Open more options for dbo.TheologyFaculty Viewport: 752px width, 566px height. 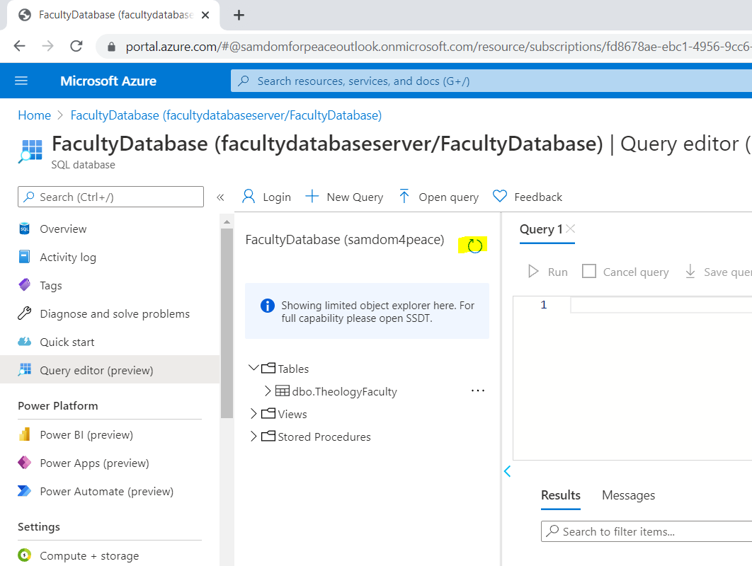(478, 391)
